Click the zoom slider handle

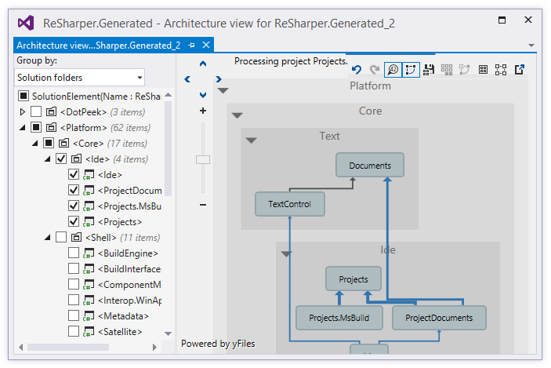[203, 160]
